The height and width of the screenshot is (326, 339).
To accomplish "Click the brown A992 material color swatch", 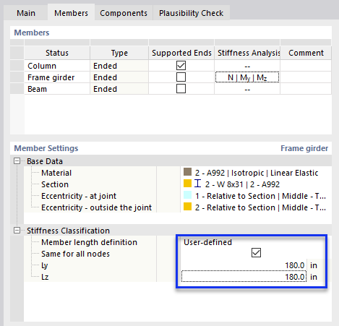I will point(187,172).
